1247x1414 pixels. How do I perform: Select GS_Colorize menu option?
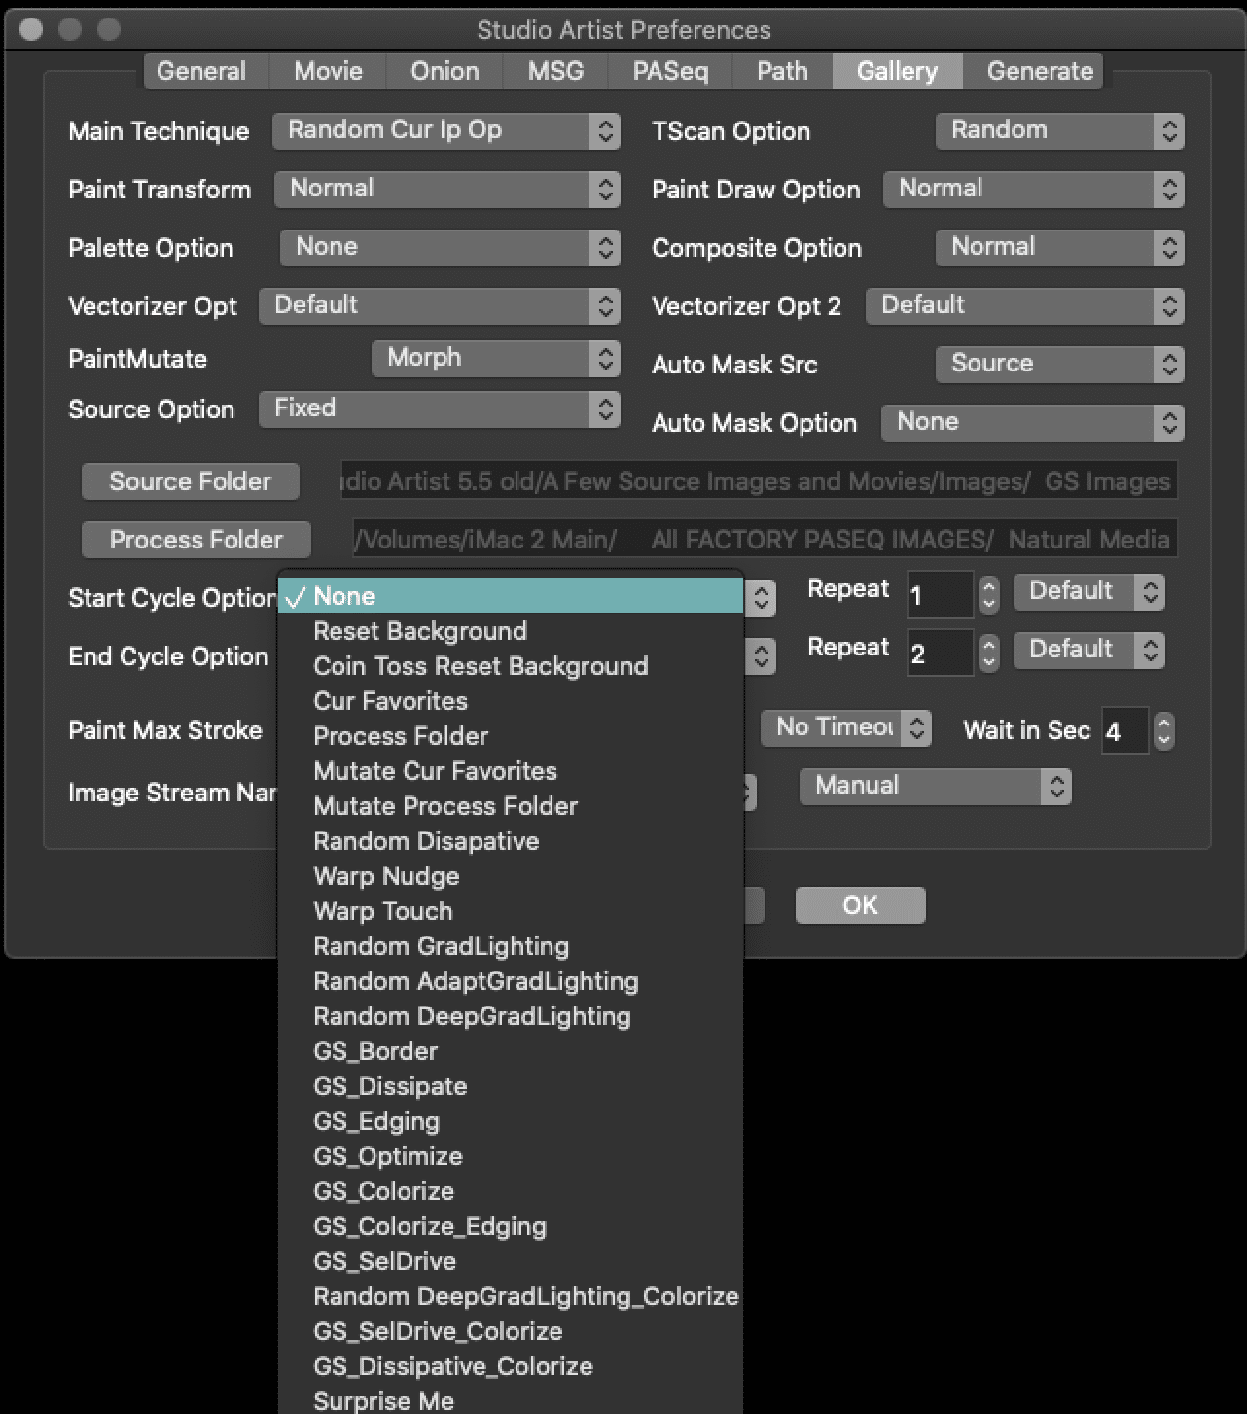point(511,1191)
